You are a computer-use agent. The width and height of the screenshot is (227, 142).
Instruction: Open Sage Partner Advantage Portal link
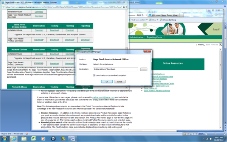point(157,91)
